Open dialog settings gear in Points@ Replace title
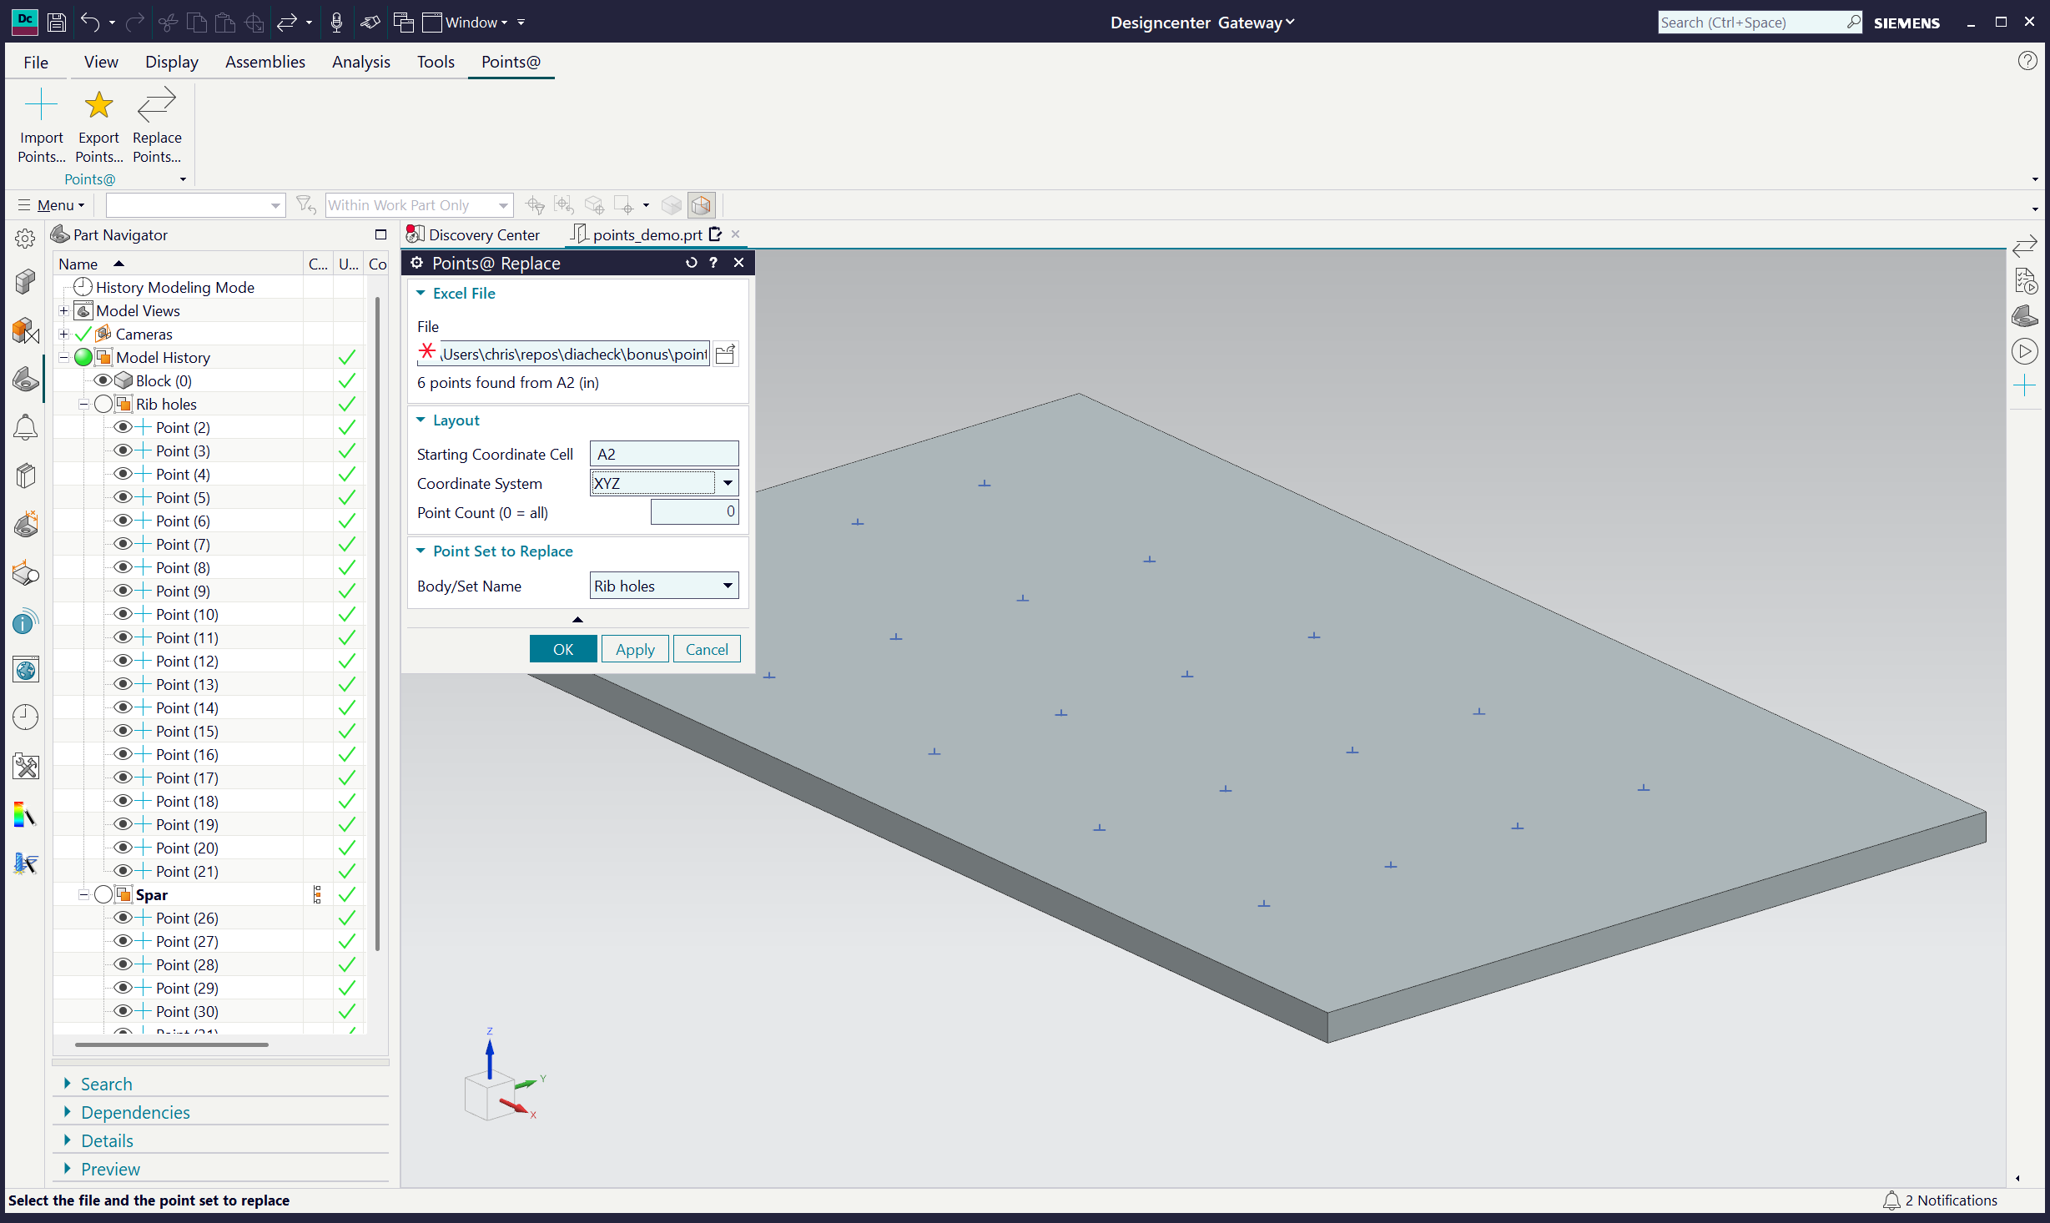Viewport: 2050px width, 1223px height. pos(417,263)
